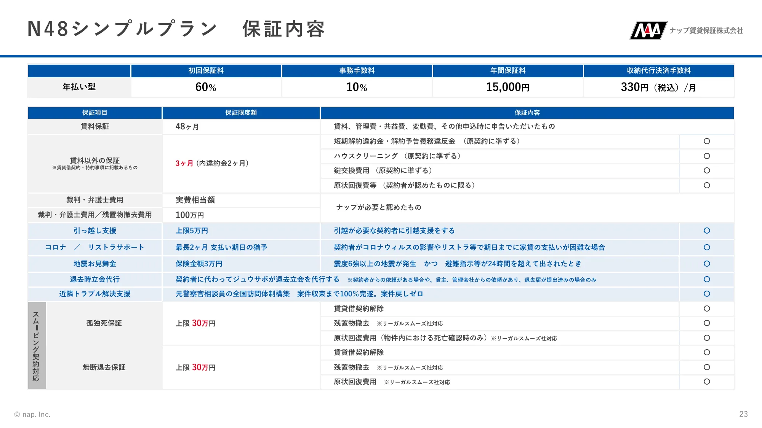This screenshot has width=762, height=428.
Task: Click the 保証限度額 column header
Action: point(241,113)
